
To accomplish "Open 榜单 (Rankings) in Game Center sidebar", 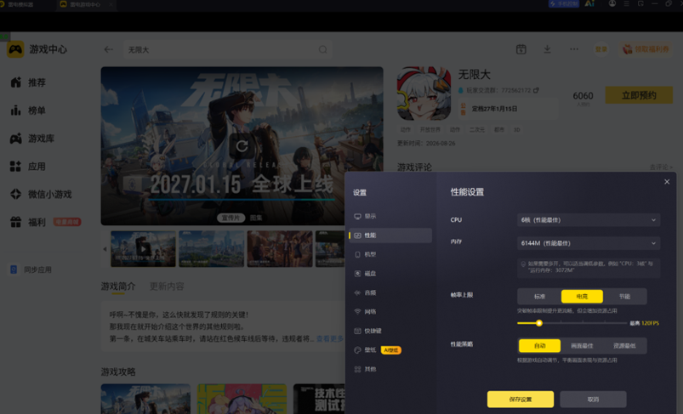I will (28, 111).
